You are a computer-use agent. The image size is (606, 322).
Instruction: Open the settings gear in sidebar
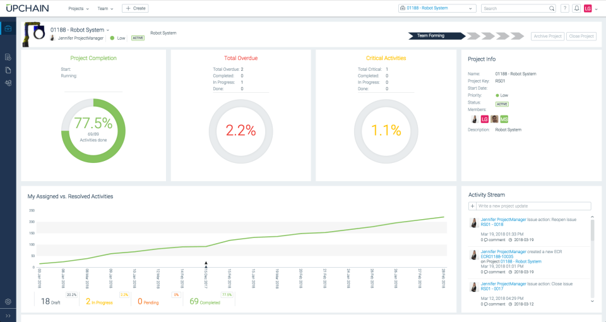[x=8, y=302]
